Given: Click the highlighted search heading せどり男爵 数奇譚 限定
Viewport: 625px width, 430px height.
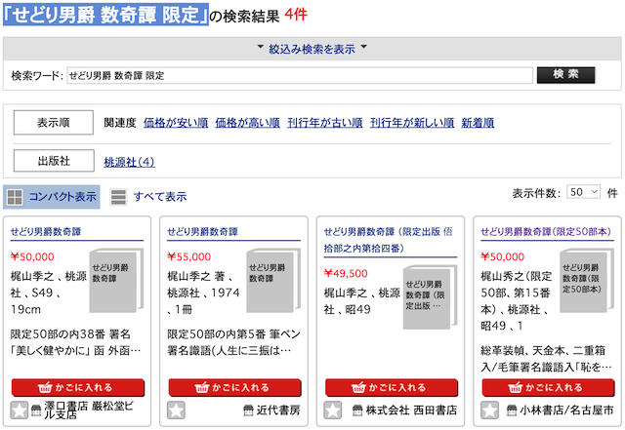Looking at the screenshot, I should (105, 15).
